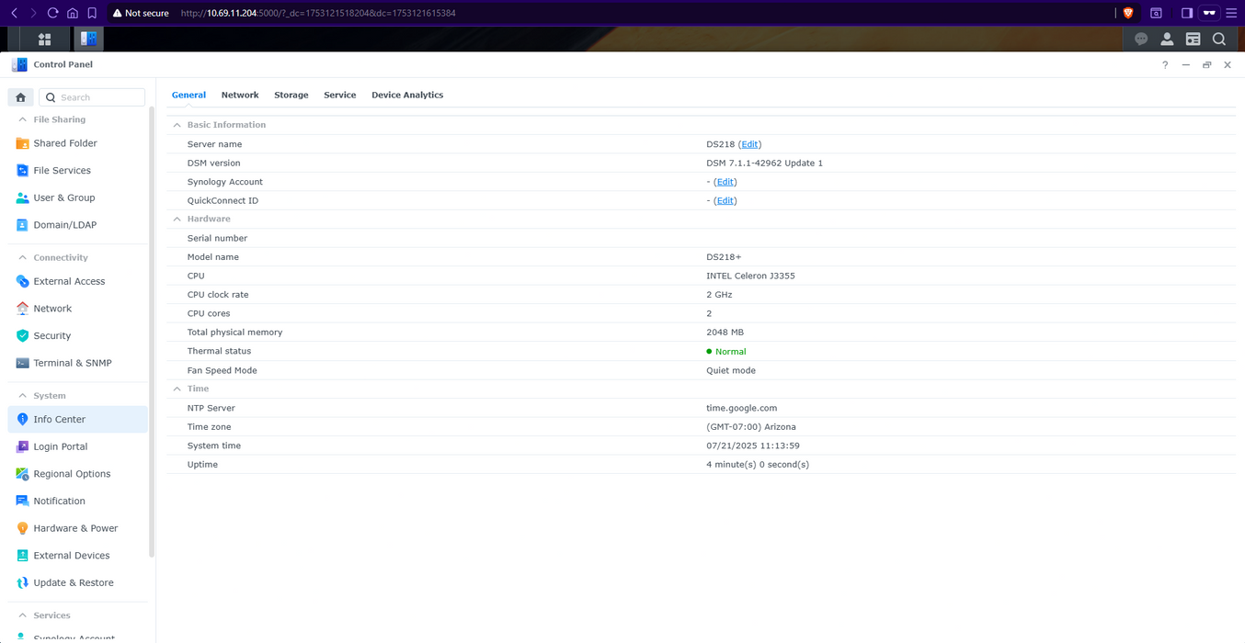
Task: Select the General tab
Action: pyautogui.click(x=188, y=96)
